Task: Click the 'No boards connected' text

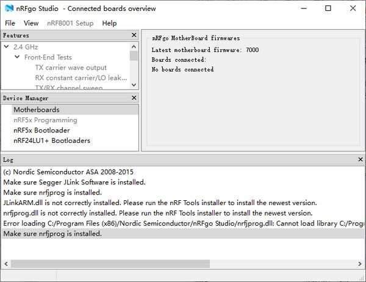Action: (x=182, y=70)
